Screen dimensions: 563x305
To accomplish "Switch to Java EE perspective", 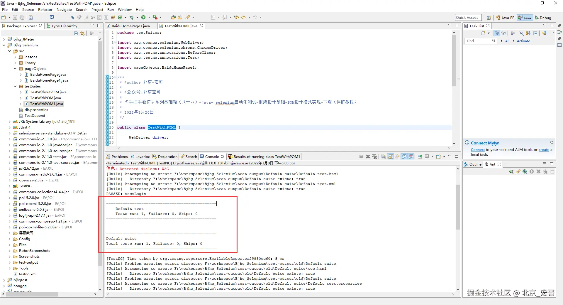I will 505,18.
